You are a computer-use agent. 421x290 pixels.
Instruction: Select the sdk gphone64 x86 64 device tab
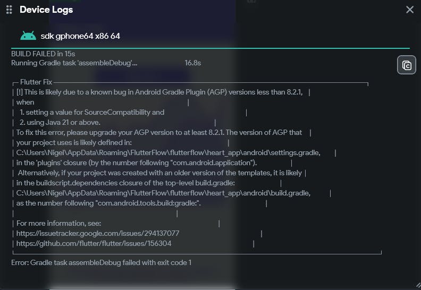pyautogui.click(x=80, y=36)
